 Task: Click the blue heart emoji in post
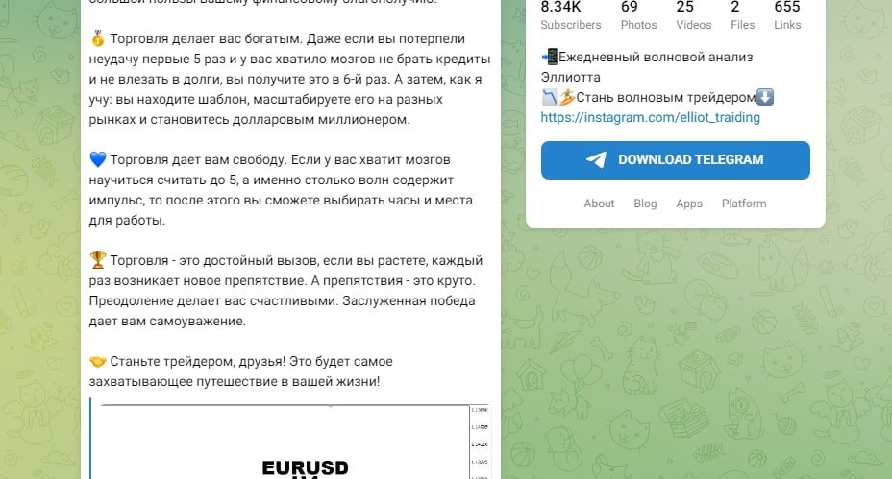98,159
